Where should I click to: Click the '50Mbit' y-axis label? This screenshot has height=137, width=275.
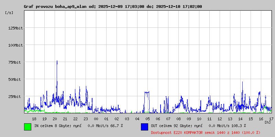point(14,79)
